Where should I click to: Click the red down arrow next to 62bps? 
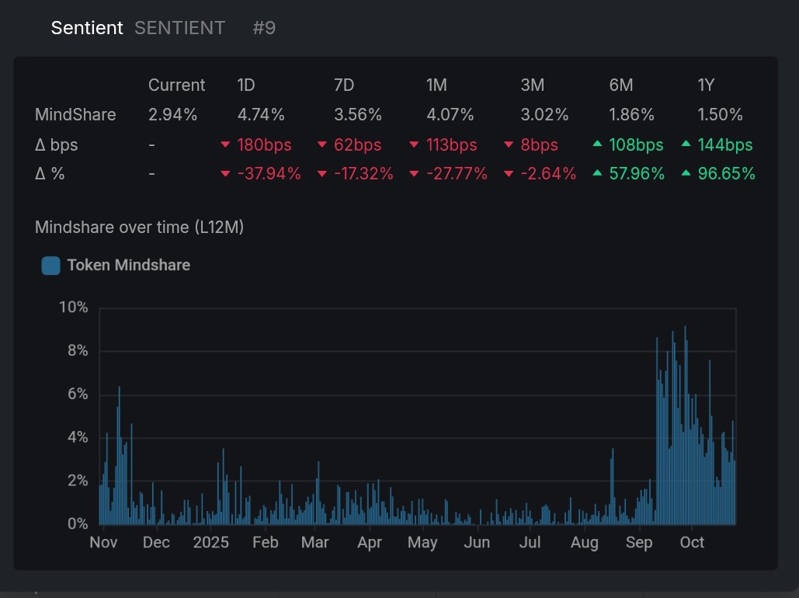coord(321,144)
